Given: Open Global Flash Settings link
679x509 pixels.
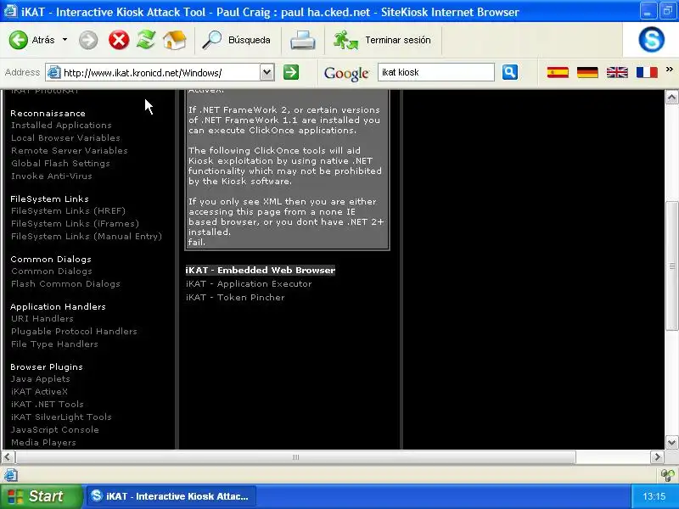Looking at the screenshot, I should [60, 163].
